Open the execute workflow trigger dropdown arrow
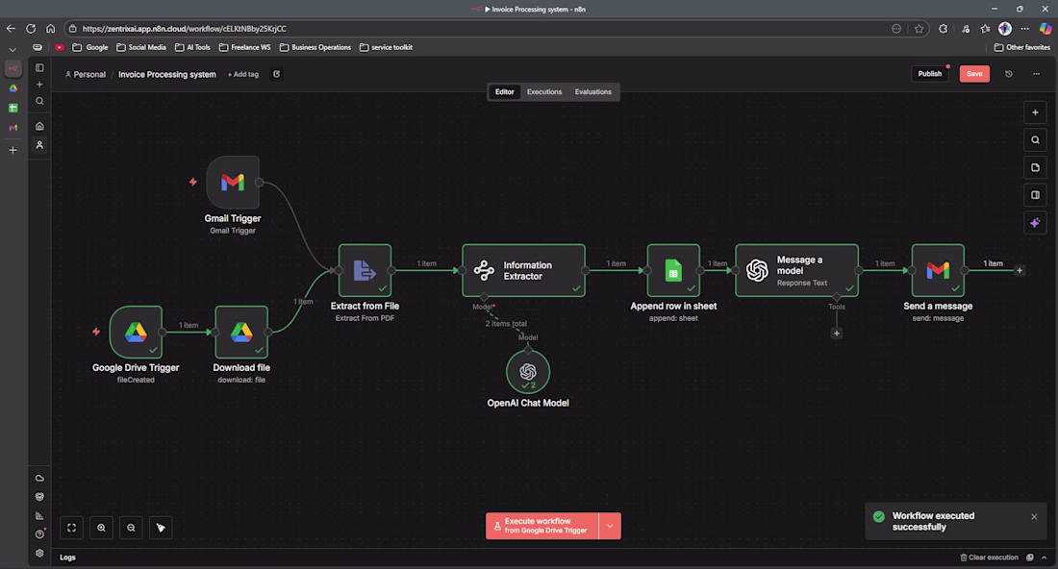 coord(610,526)
